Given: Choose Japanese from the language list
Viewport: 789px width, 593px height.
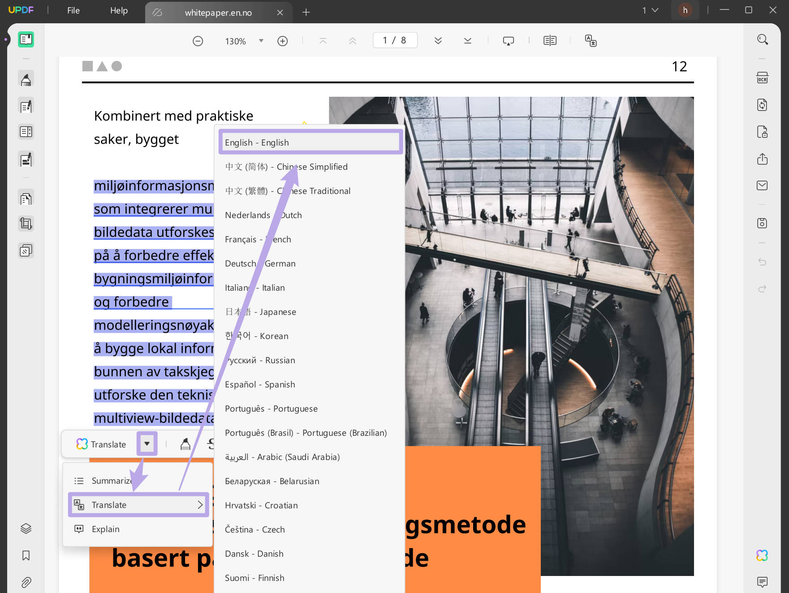Looking at the screenshot, I should point(260,312).
